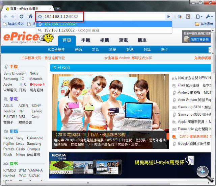The image size is (216, 186).
Task: Open Olympus camera brand link
Action: [x=33, y=149]
